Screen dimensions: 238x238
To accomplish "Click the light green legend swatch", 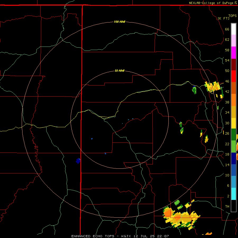I will (x=234, y=147).
